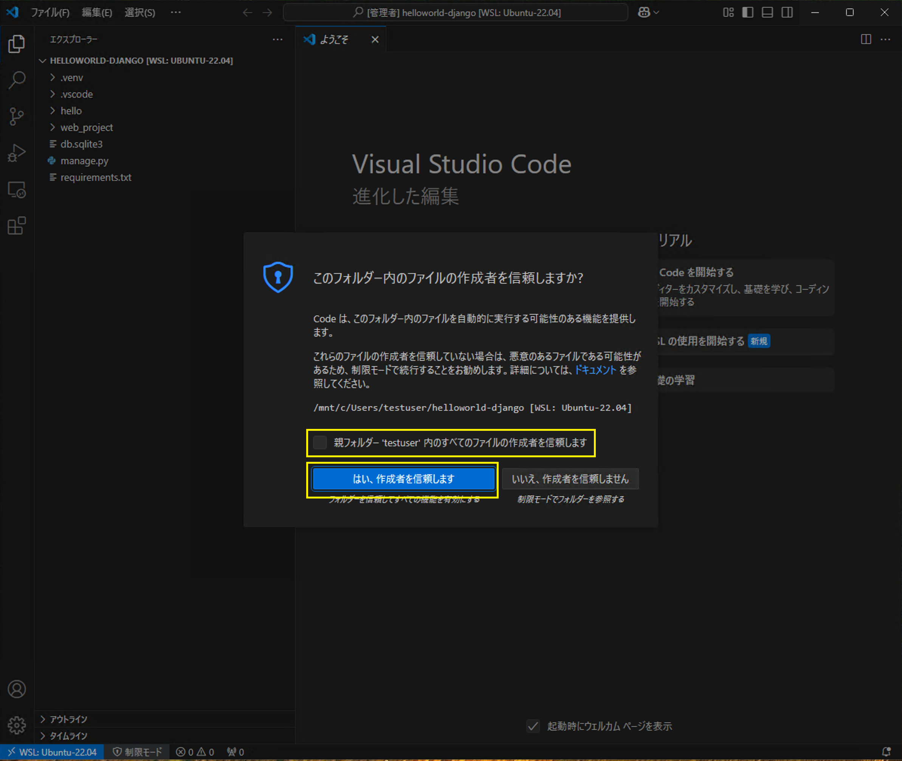The image size is (902, 761).
Task: Open the ドキュメント link in dialog
Action: (595, 370)
